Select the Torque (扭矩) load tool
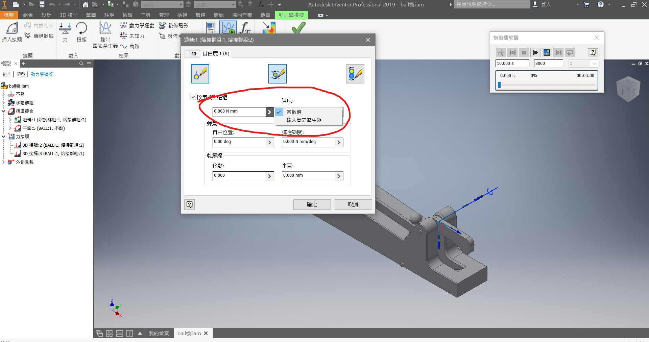Viewport: 649px width, 342px height. (x=81, y=32)
